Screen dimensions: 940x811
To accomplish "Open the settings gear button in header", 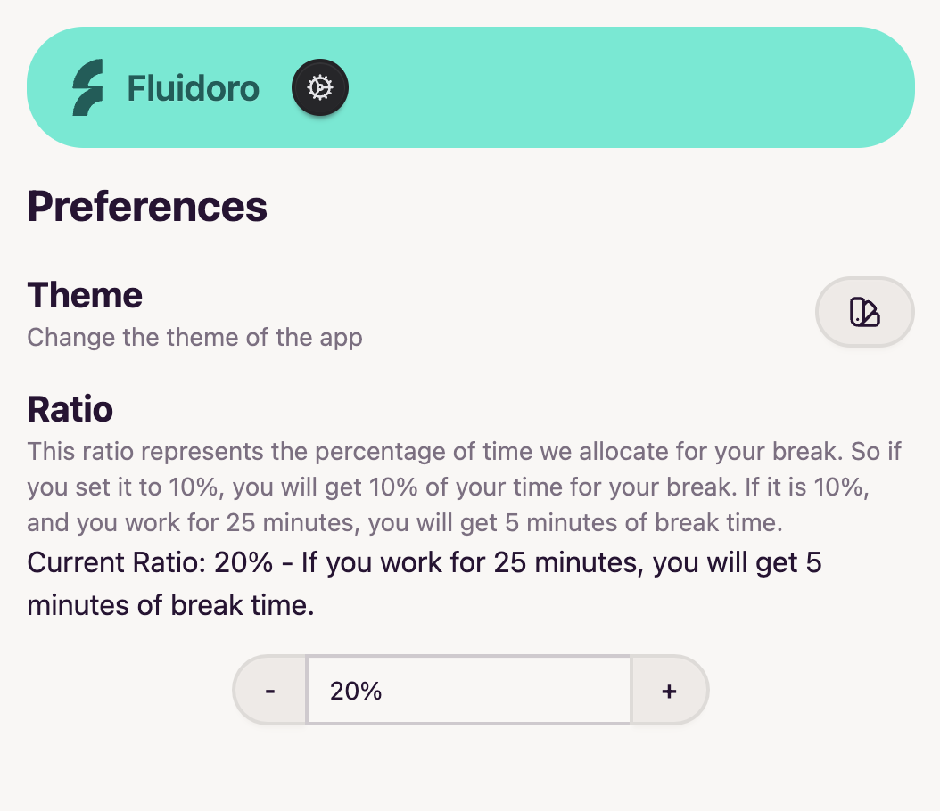I will [320, 87].
